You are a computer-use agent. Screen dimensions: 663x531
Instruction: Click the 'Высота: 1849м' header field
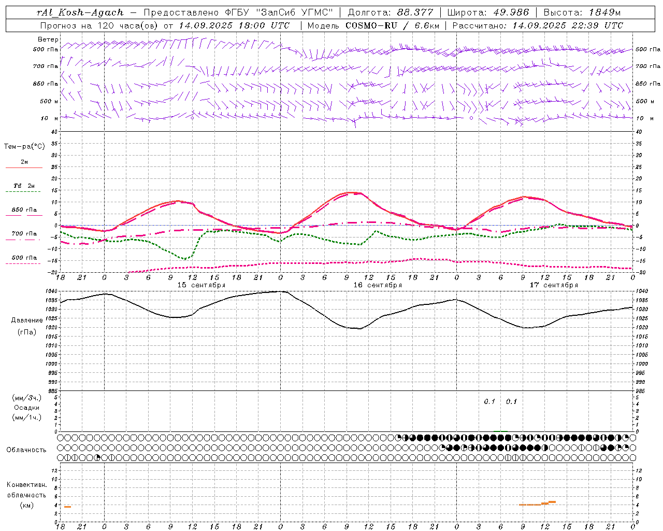(x=582, y=12)
